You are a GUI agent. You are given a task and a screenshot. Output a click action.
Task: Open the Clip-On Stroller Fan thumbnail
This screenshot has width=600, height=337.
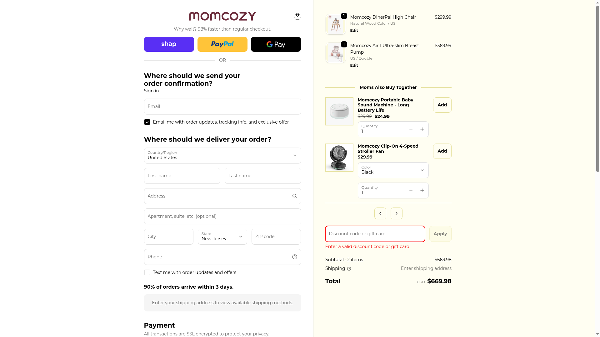click(x=339, y=157)
